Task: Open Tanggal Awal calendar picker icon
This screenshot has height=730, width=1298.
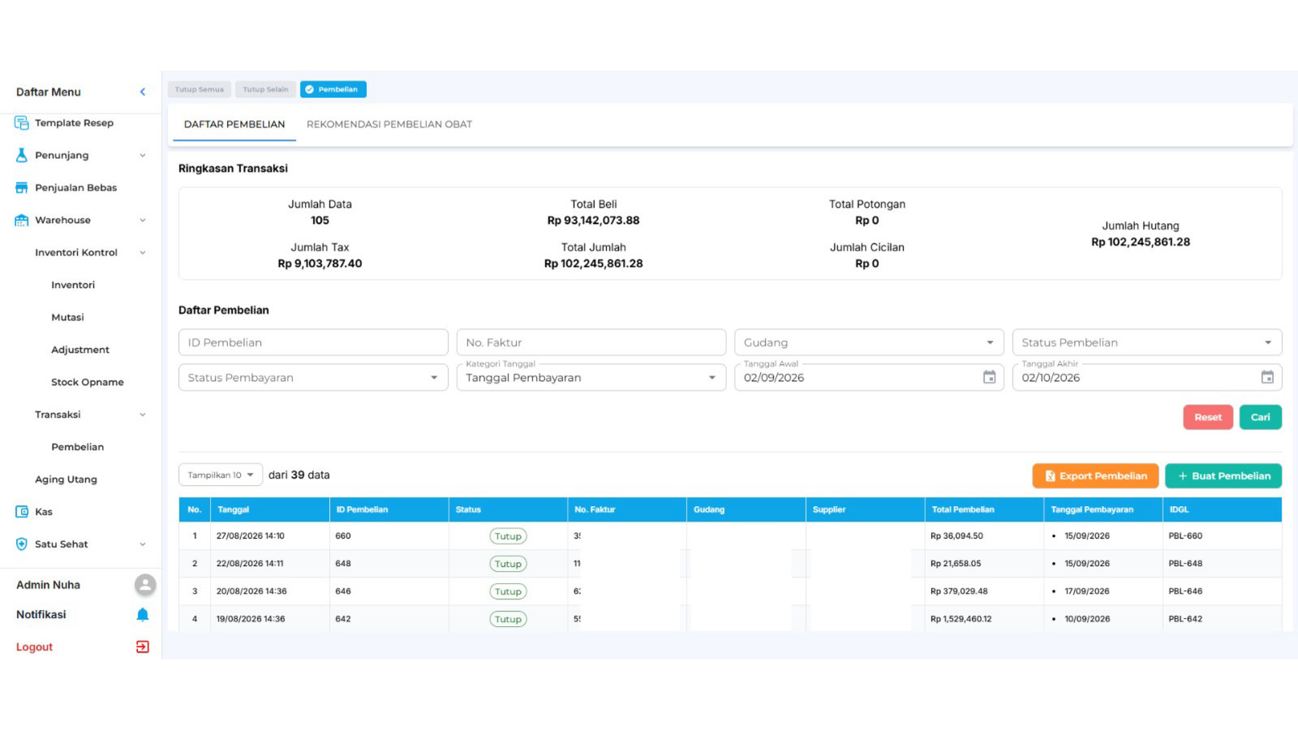Action: pos(989,377)
